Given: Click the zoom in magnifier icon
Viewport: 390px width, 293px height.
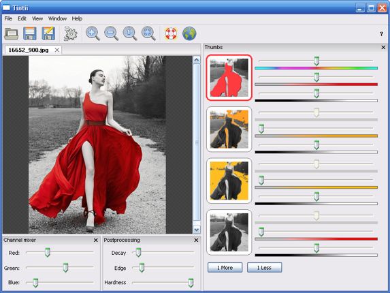Looking at the screenshot, I should coord(93,33).
